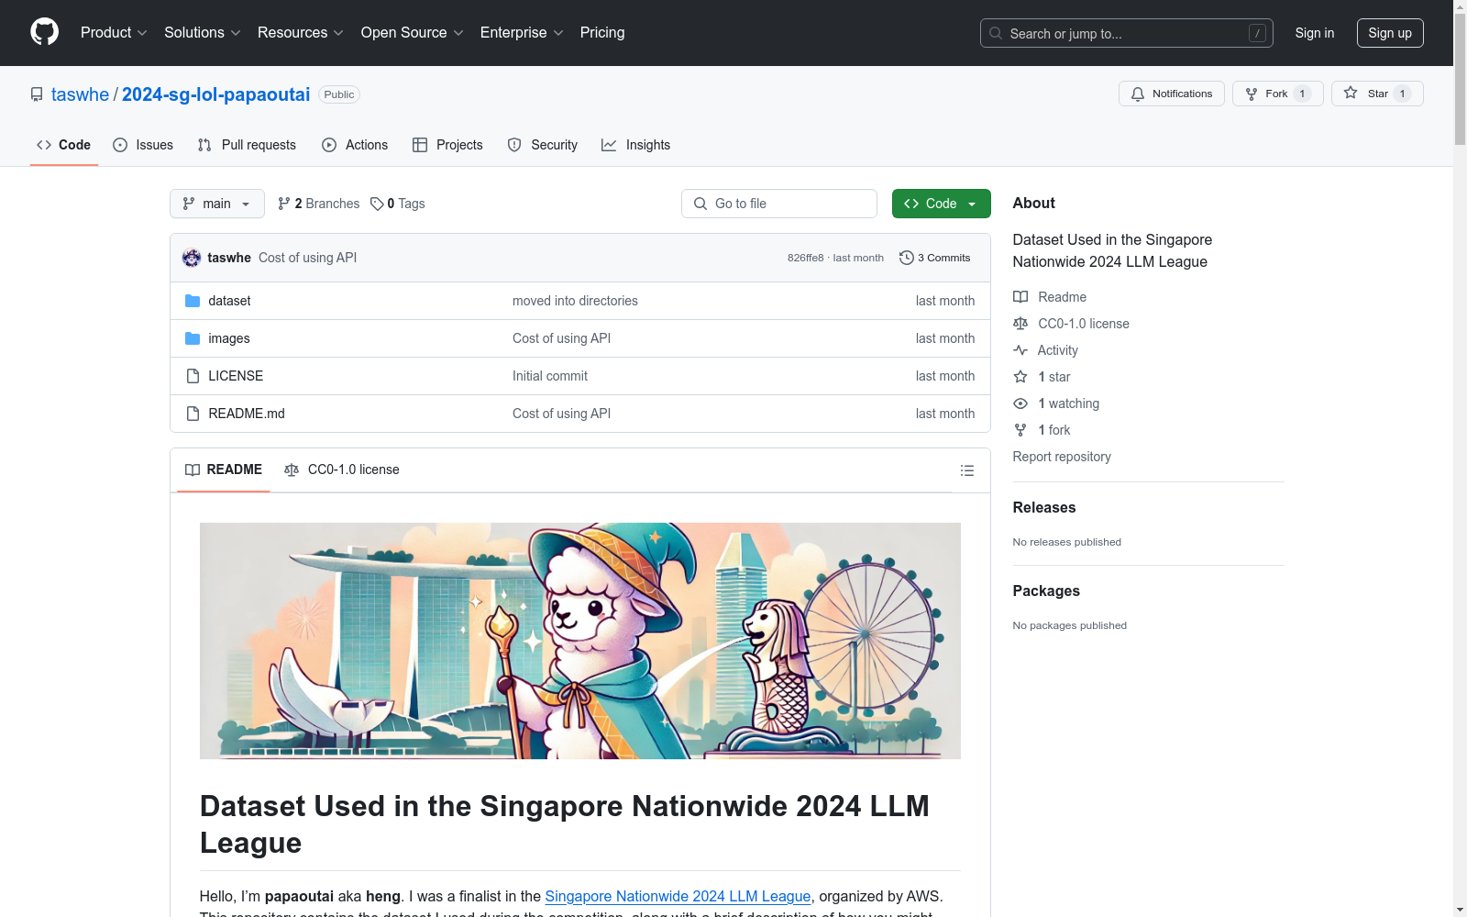
Task: Follow the Singapore Nationwide 2024 LLM League link
Action: 678,896
